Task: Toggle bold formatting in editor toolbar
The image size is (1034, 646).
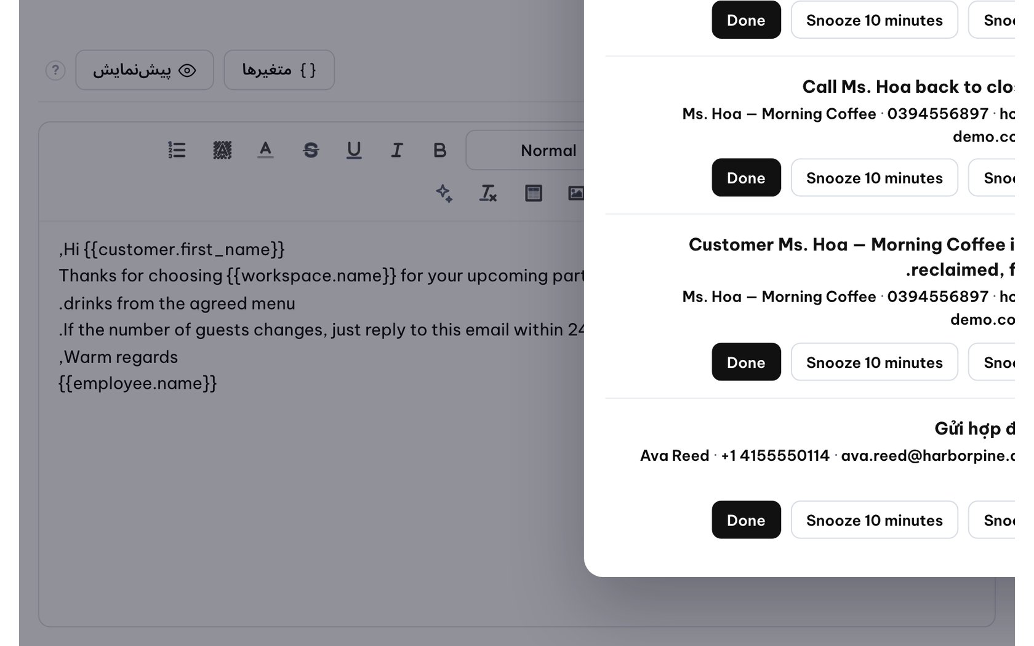Action: coord(439,150)
